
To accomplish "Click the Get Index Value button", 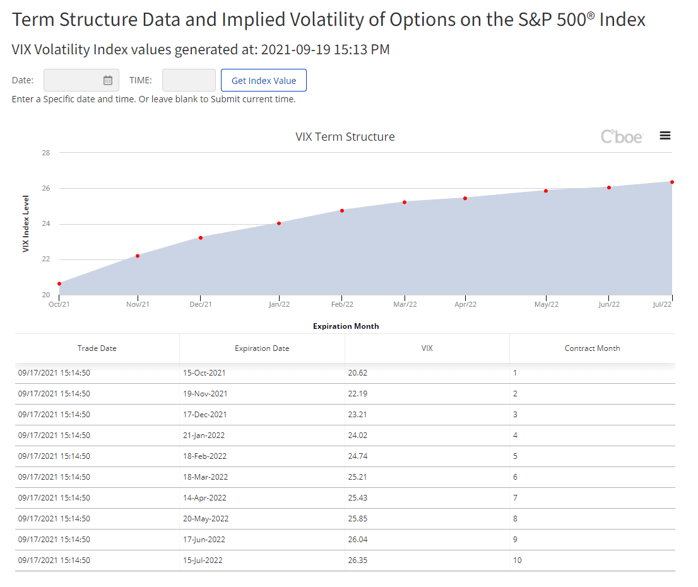I will tap(263, 80).
